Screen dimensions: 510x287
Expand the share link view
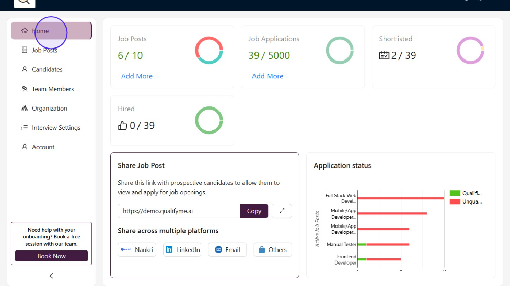[x=282, y=211]
